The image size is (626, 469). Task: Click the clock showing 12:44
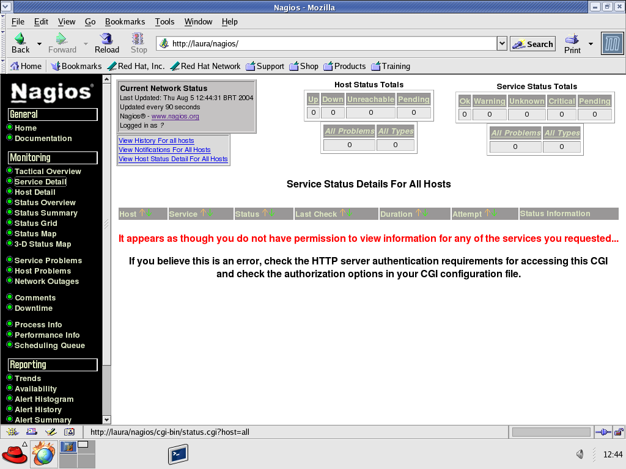pos(613,454)
